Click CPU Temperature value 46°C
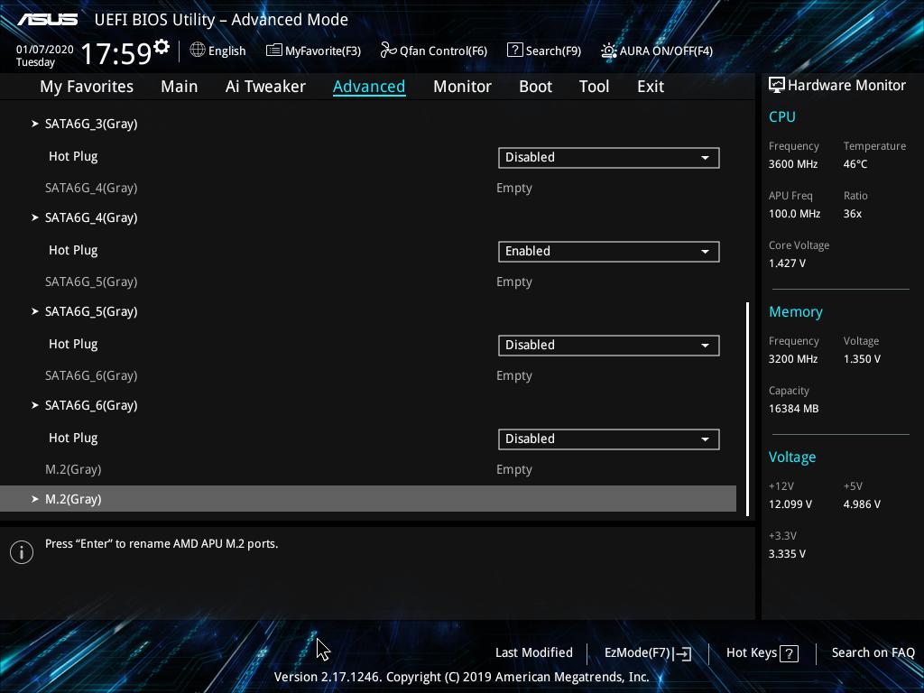 [855, 164]
